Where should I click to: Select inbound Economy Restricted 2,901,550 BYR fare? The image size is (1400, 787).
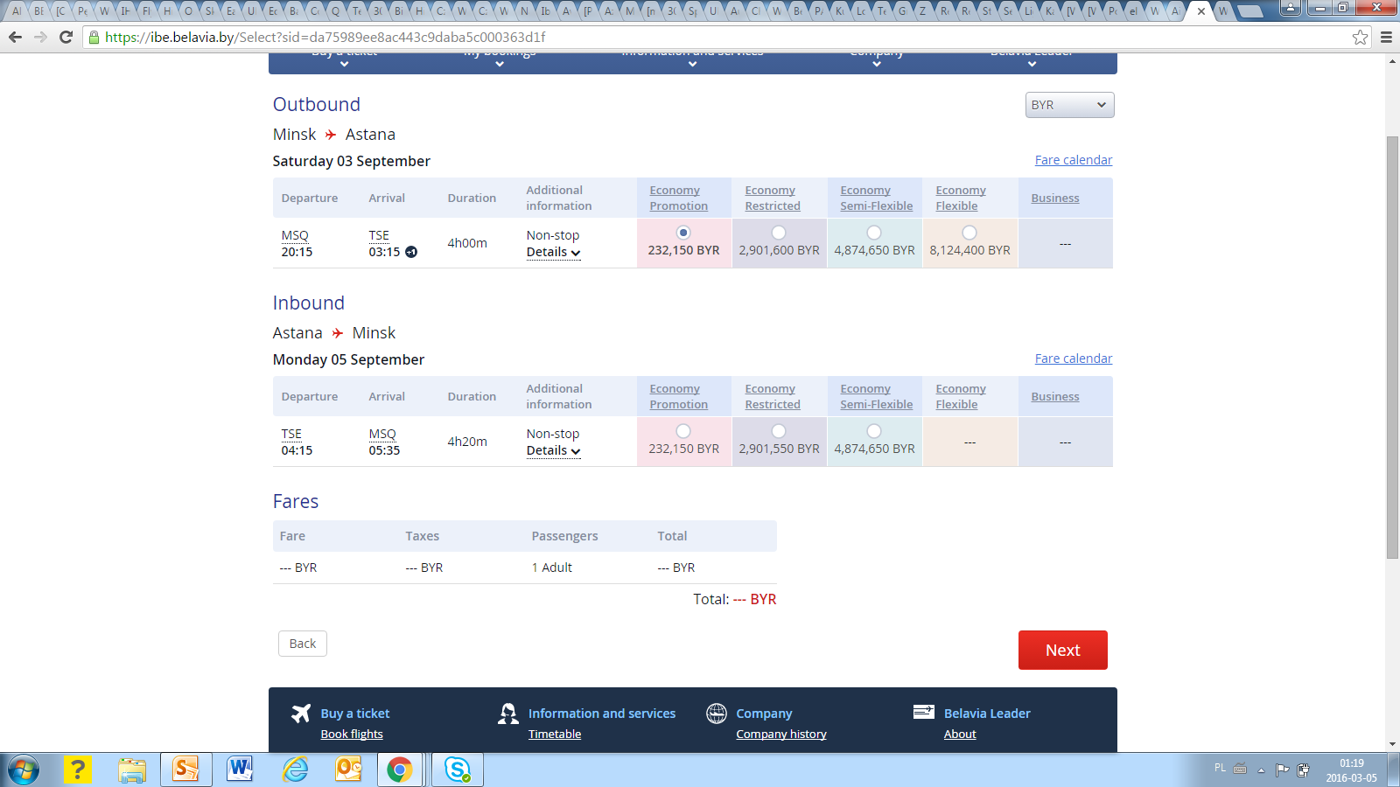(x=779, y=431)
